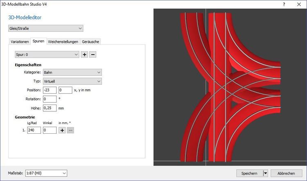Click disabled minus button in Geometrie row

pyautogui.click(x=70, y=130)
